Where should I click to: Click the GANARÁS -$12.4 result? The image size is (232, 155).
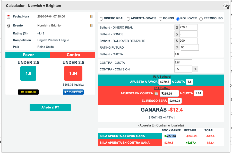coord(162,110)
